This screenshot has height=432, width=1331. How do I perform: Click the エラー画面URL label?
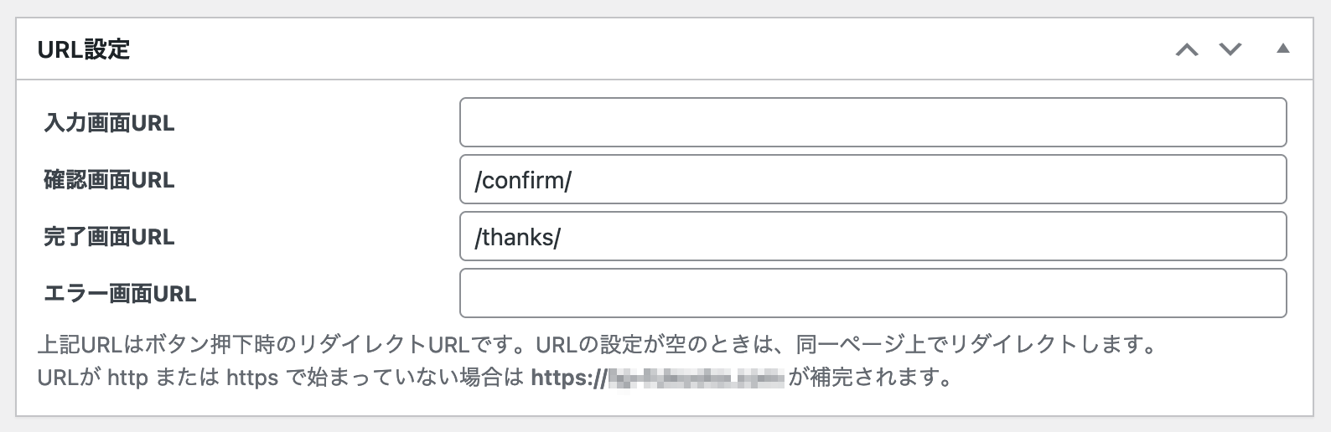click(119, 294)
